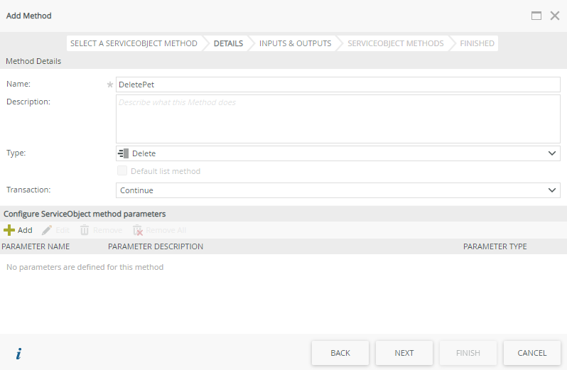Image resolution: width=567 pixels, height=370 pixels.
Task: Select the Details wizard step
Action: [228, 43]
